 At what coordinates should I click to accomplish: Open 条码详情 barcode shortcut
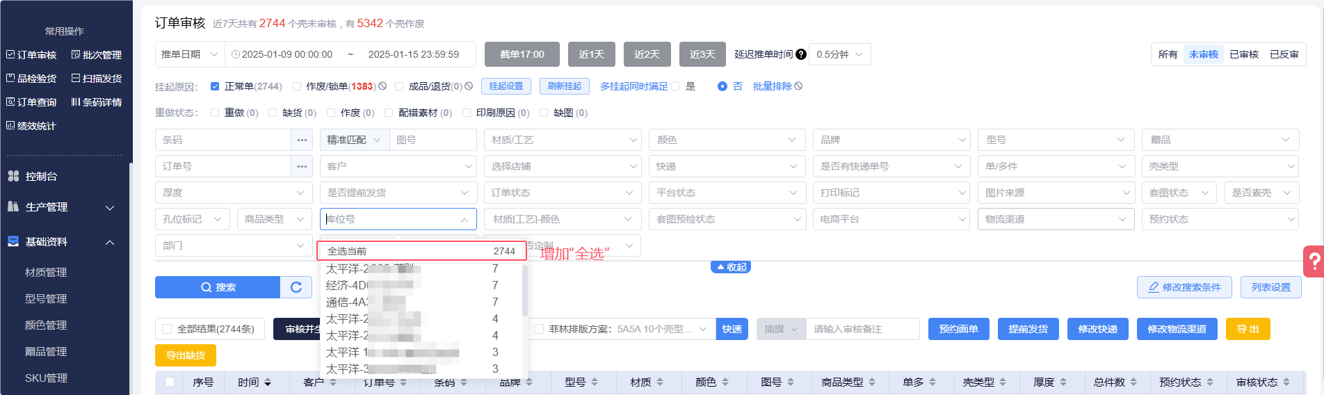click(x=96, y=102)
